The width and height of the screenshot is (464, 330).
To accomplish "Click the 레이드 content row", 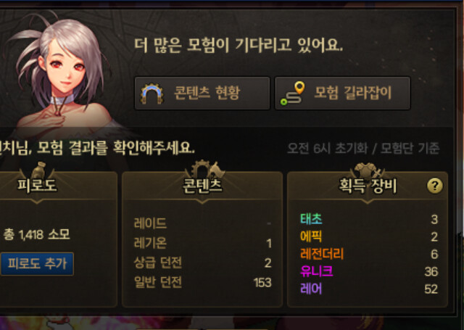I will pyautogui.click(x=203, y=223).
